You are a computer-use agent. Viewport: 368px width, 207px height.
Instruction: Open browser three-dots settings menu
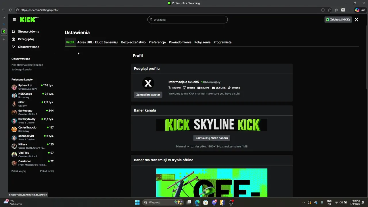[350, 10]
